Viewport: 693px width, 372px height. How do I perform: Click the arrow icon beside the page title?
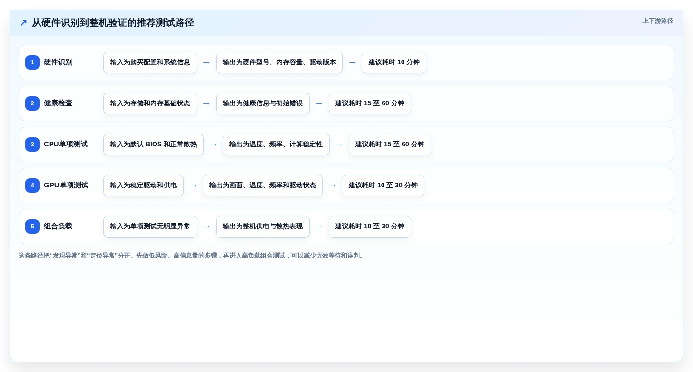[23, 23]
